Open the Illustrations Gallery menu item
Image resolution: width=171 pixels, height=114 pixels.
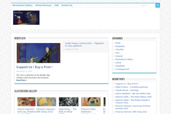click(23, 5)
